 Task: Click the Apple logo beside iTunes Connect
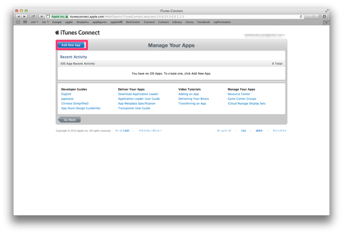pyautogui.click(x=57, y=33)
